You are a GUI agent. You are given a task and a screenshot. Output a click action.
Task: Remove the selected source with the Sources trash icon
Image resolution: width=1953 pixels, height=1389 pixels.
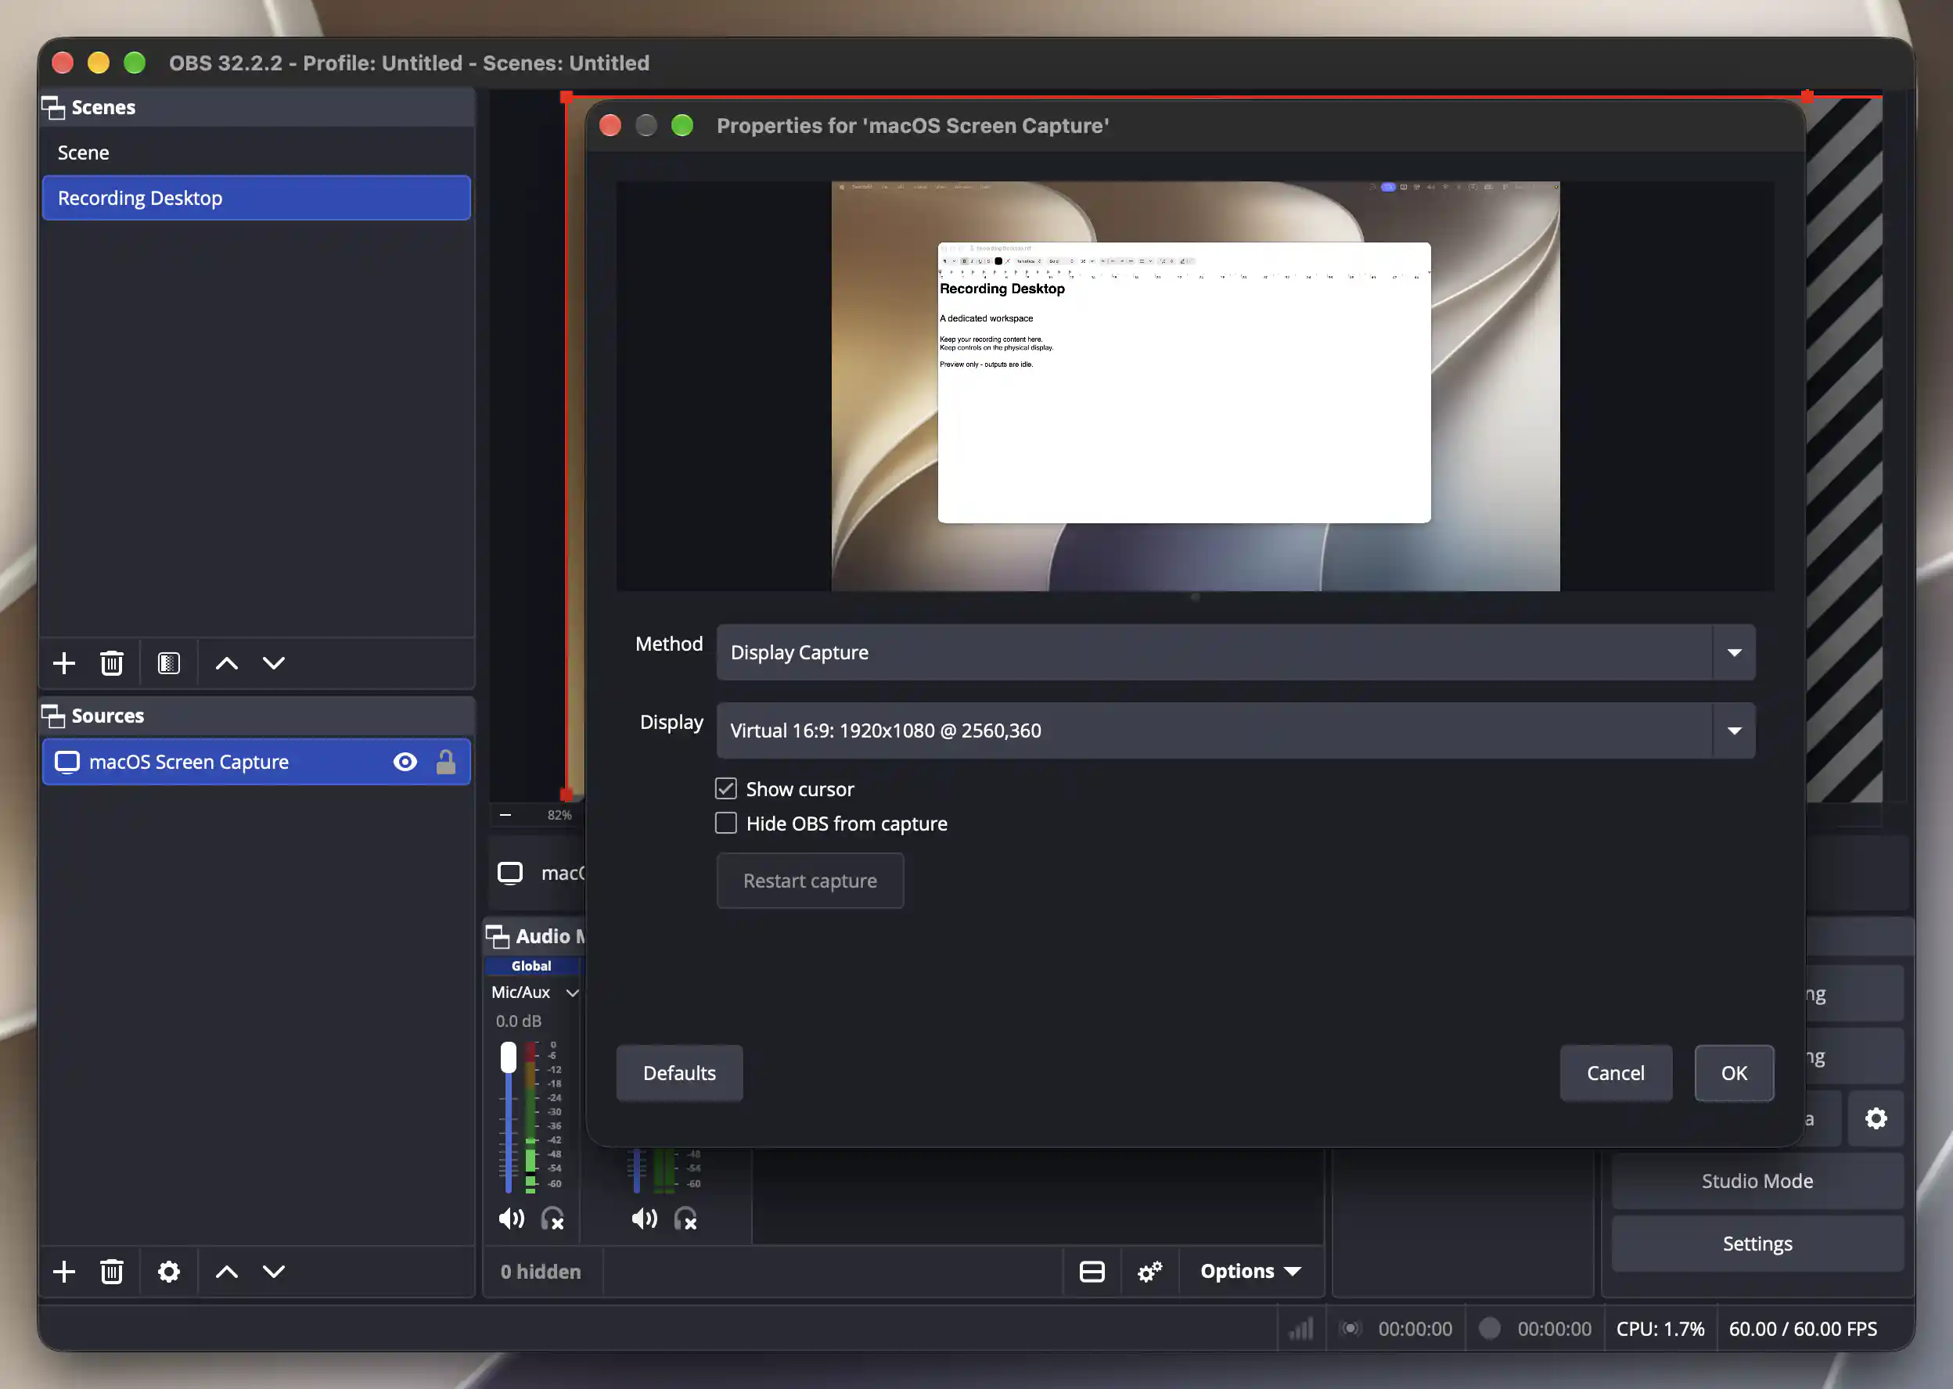112,1272
